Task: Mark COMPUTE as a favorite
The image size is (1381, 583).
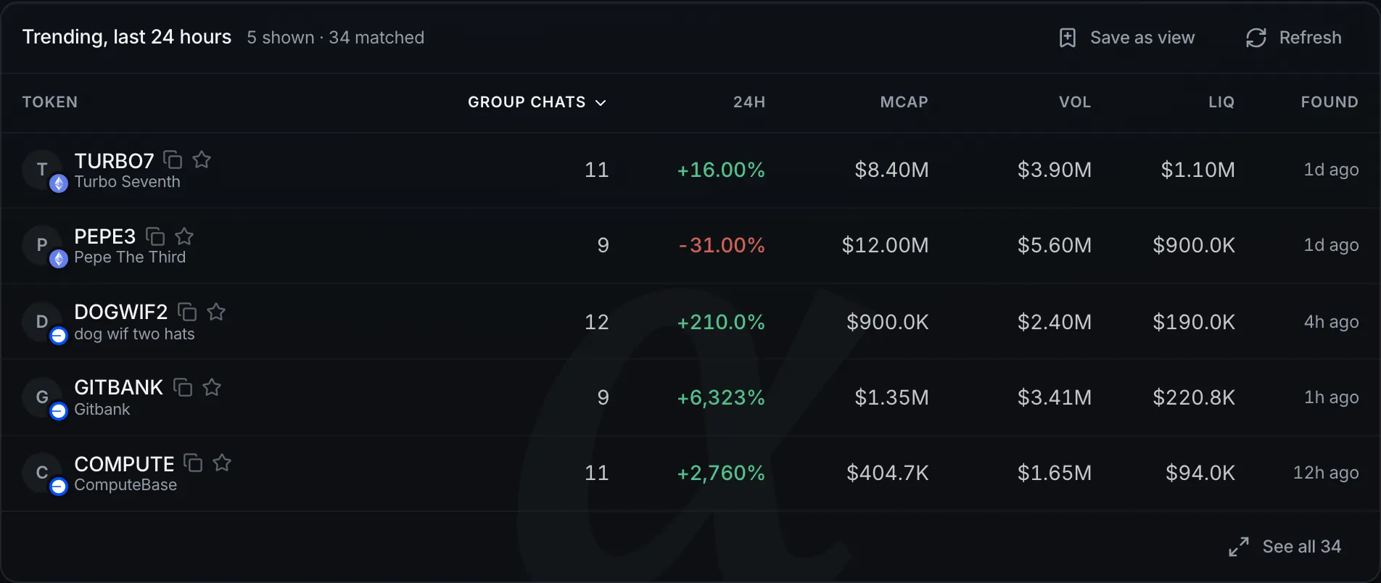Action: [x=222, y=463]
